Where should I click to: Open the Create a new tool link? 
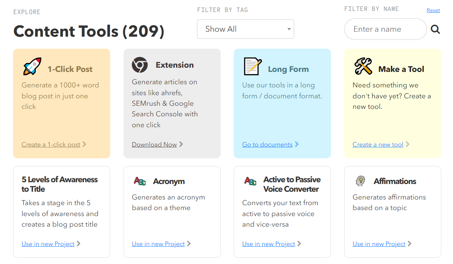click(x=378, y=145)
